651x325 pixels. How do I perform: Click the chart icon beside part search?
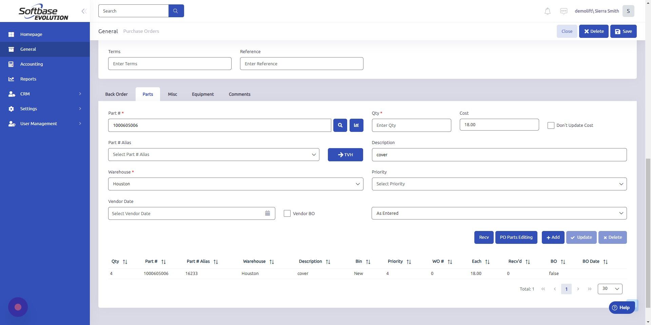(356, 125)
